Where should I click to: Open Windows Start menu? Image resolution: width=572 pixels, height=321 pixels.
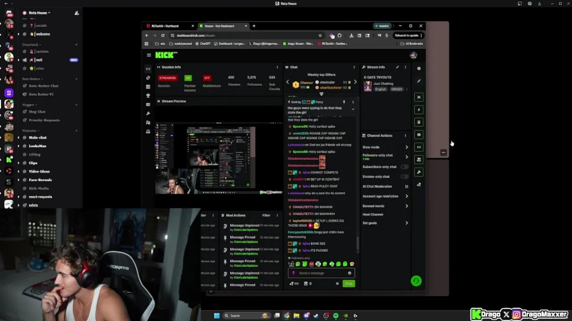tap(217, 316)
